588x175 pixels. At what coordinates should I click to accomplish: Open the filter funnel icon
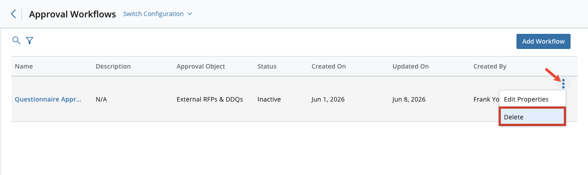(x=30, y=41)
